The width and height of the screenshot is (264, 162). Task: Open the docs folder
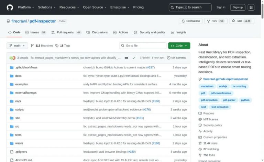tap(18, 76)
